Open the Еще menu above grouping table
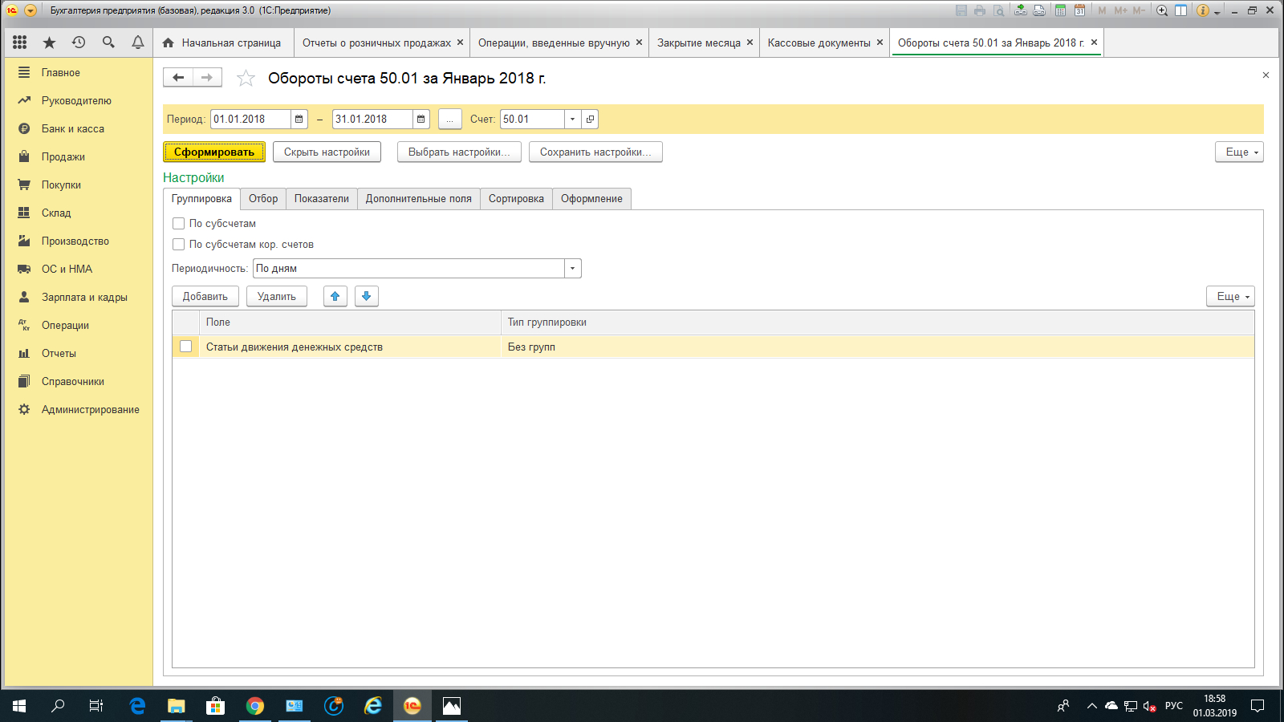 point(1231,297)
